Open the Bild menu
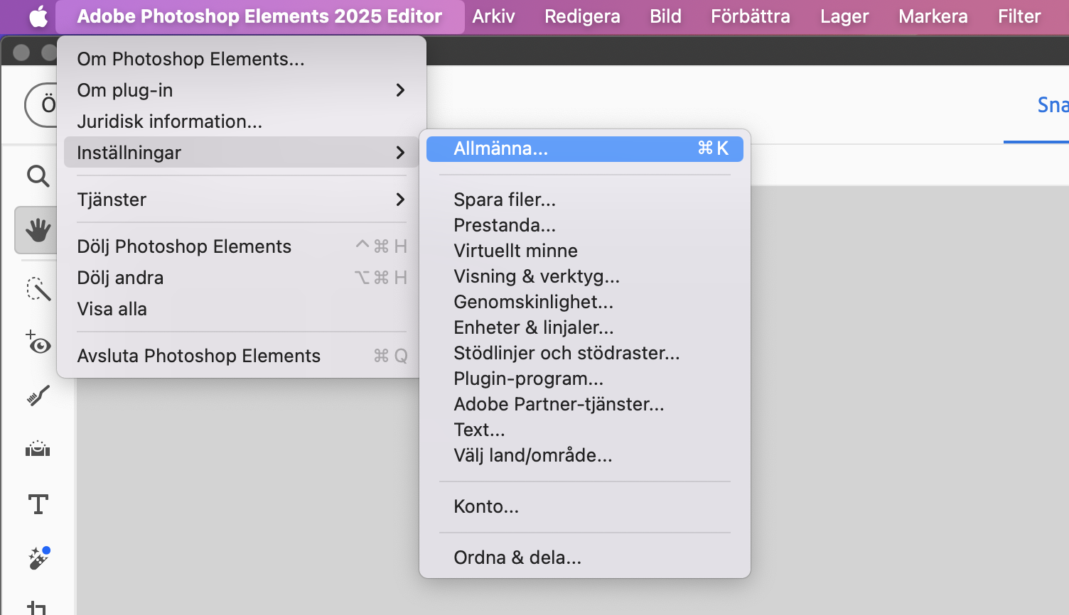Screen dimensions: 1069x615 tap(665, 16)
